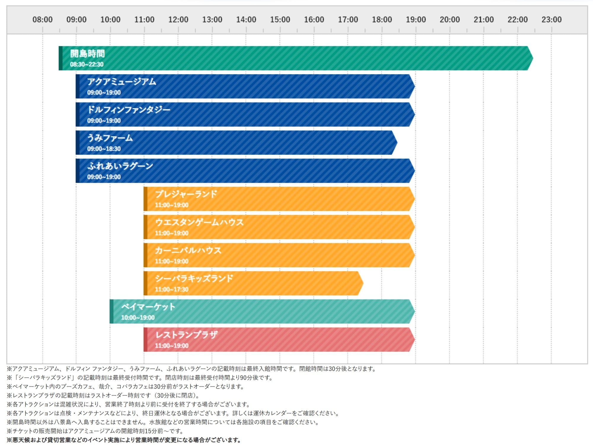This screenshot has height=445, width=593.
Task: Select the カーニバルハウス orange bar
Action: coord(279,255)
